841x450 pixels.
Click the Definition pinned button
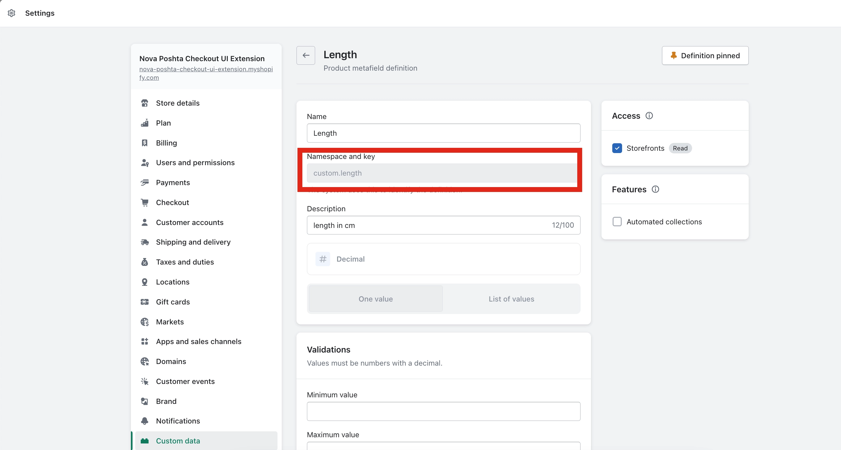[705, 56]
